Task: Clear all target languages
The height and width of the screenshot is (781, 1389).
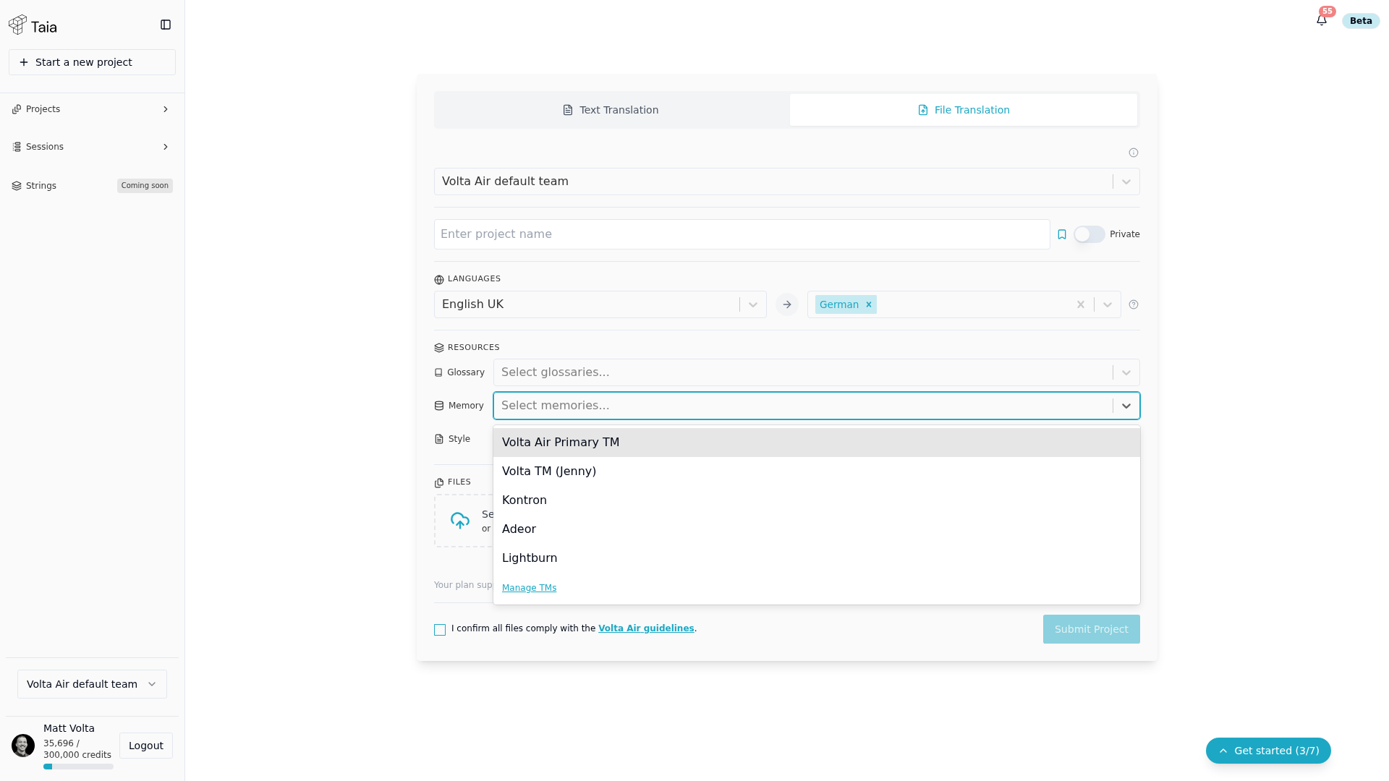Action: coord(1081,304)
